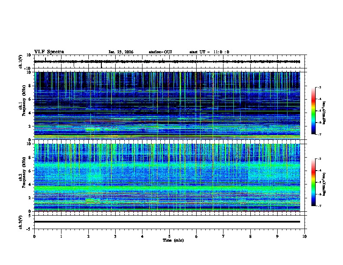The image size is (343, 265).
Task: Click inside the ch.2 spectrogram panel
Action: (x=167, y=178)
